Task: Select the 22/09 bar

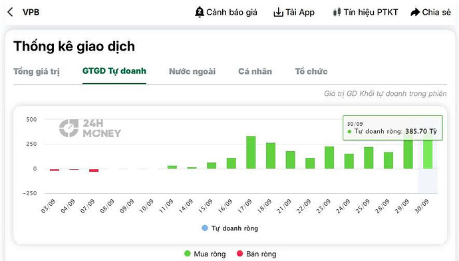Action: (x=310, y=163)
